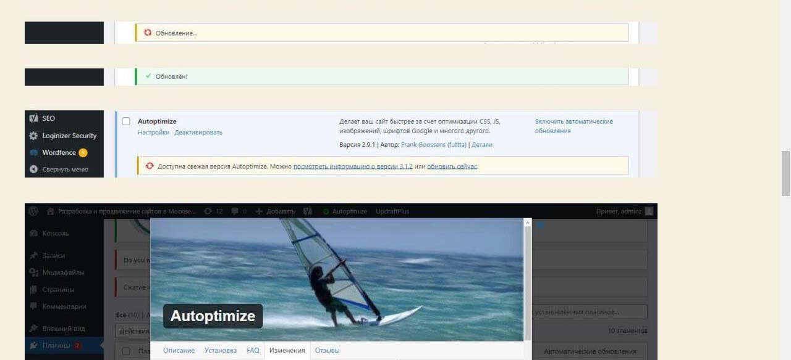Switch to the FAQ tab
Screen dimensions: 791x360
(253, 350)
